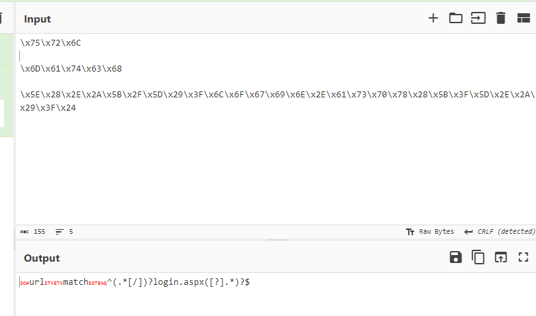Place cursor on the \x6D\x61\x74\x63\x68 line

point(72,69)
